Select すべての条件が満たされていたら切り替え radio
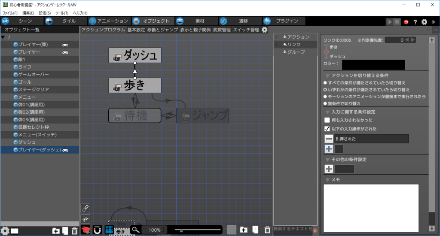The height and width of the screenshot is (236, 440). tap(325, 83)
